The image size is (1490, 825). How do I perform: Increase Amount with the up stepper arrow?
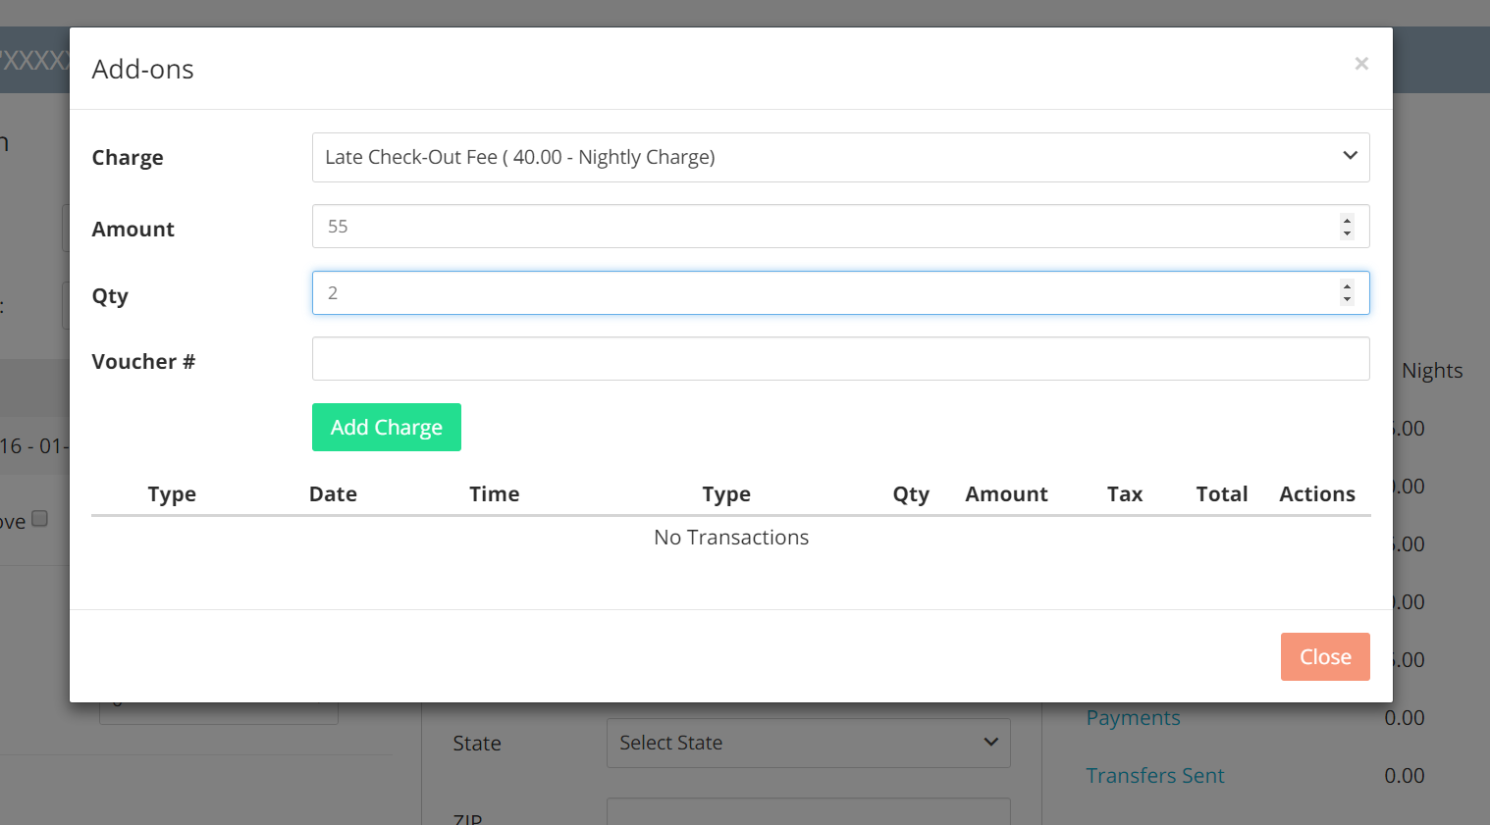1347,220
